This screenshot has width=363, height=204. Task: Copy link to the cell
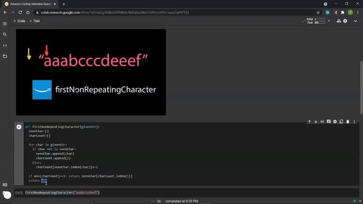(x=322, y=121)
